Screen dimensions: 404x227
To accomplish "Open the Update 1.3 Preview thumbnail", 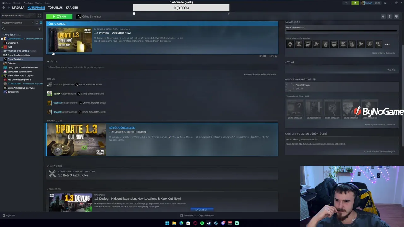I will point(70,40).
